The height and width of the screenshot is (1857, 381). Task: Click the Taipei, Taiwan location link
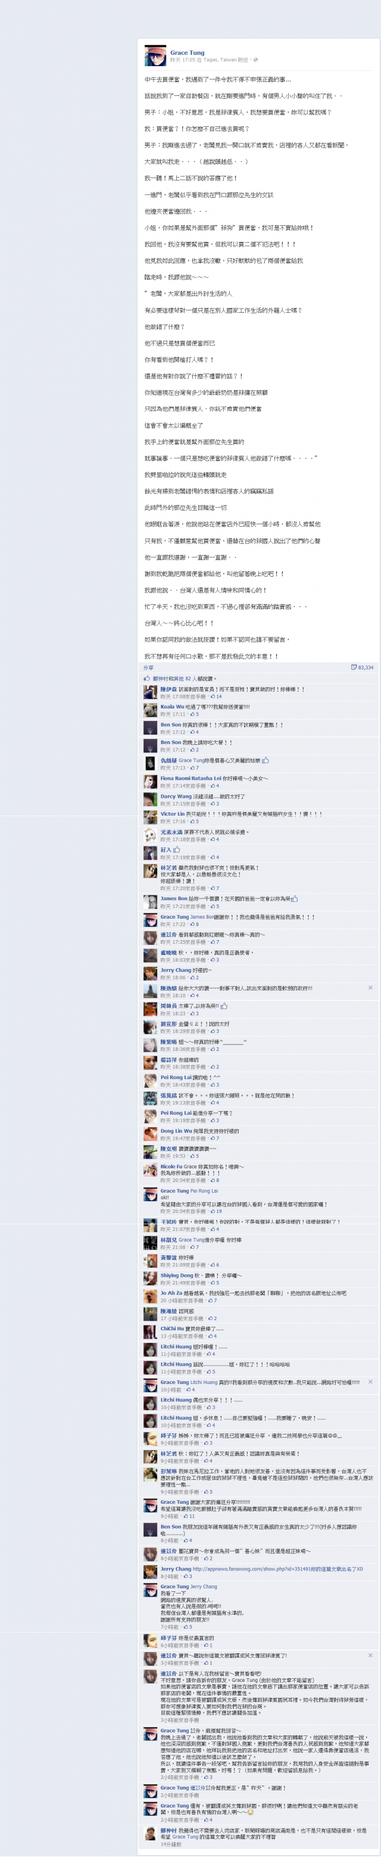coord(220,60)
